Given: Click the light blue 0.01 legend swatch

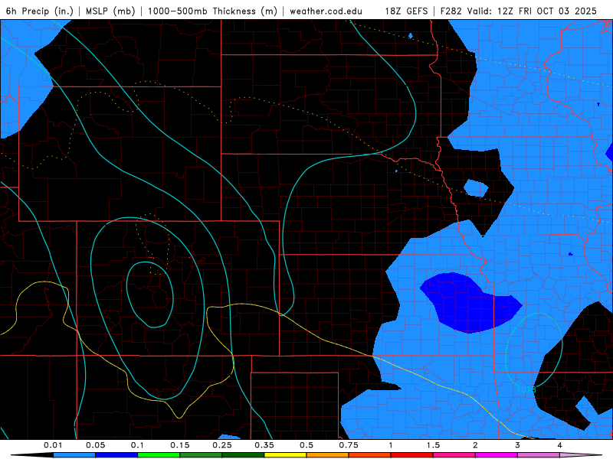Looking at the screenshot, I should [x=74, y=455].
